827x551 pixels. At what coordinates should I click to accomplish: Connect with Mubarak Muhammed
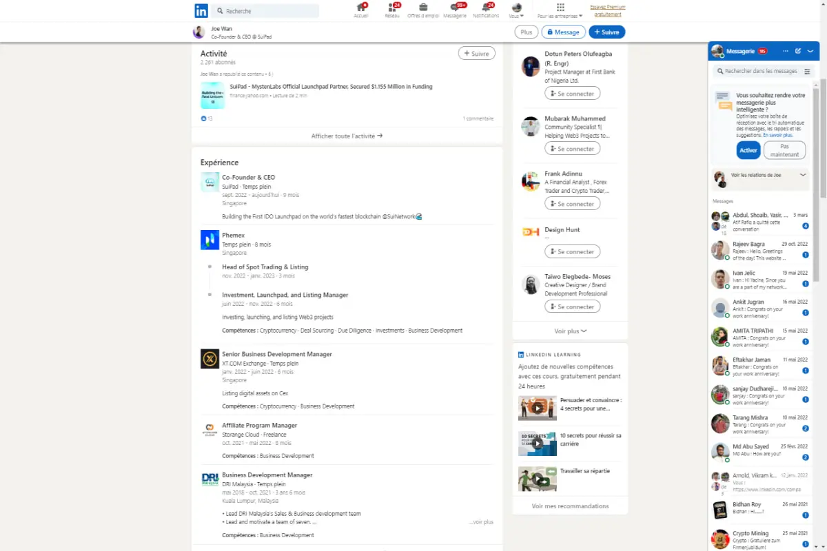(x=572, y=149)
